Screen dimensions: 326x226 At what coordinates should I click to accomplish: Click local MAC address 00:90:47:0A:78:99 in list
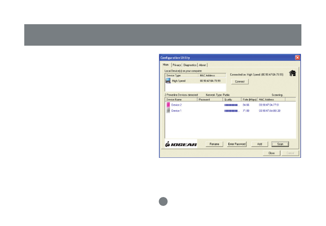[210, 81]
